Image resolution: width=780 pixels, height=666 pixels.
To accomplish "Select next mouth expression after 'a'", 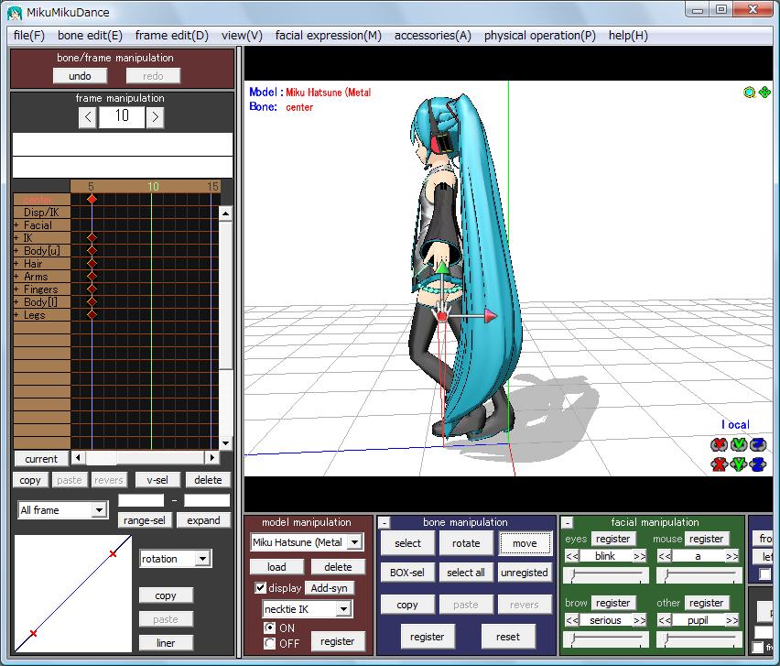I will pos(731,556).
